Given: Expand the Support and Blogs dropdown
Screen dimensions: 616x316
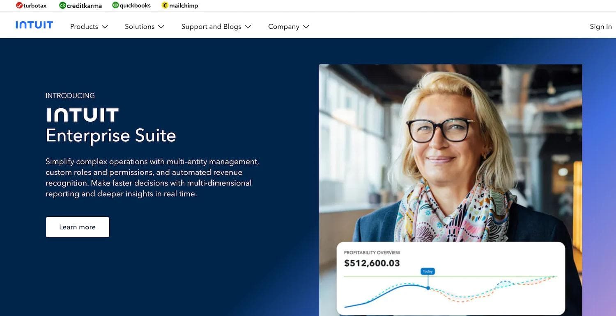Looking at the screenshot, I should (248, 26).
